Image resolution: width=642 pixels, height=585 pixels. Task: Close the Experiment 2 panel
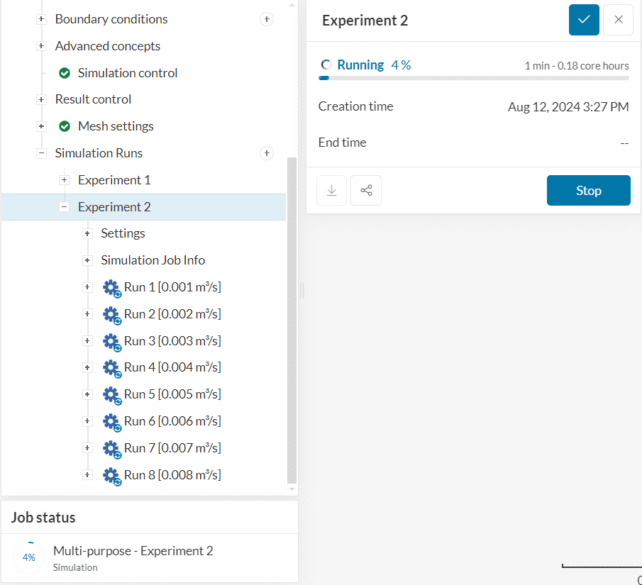point(618,20)
